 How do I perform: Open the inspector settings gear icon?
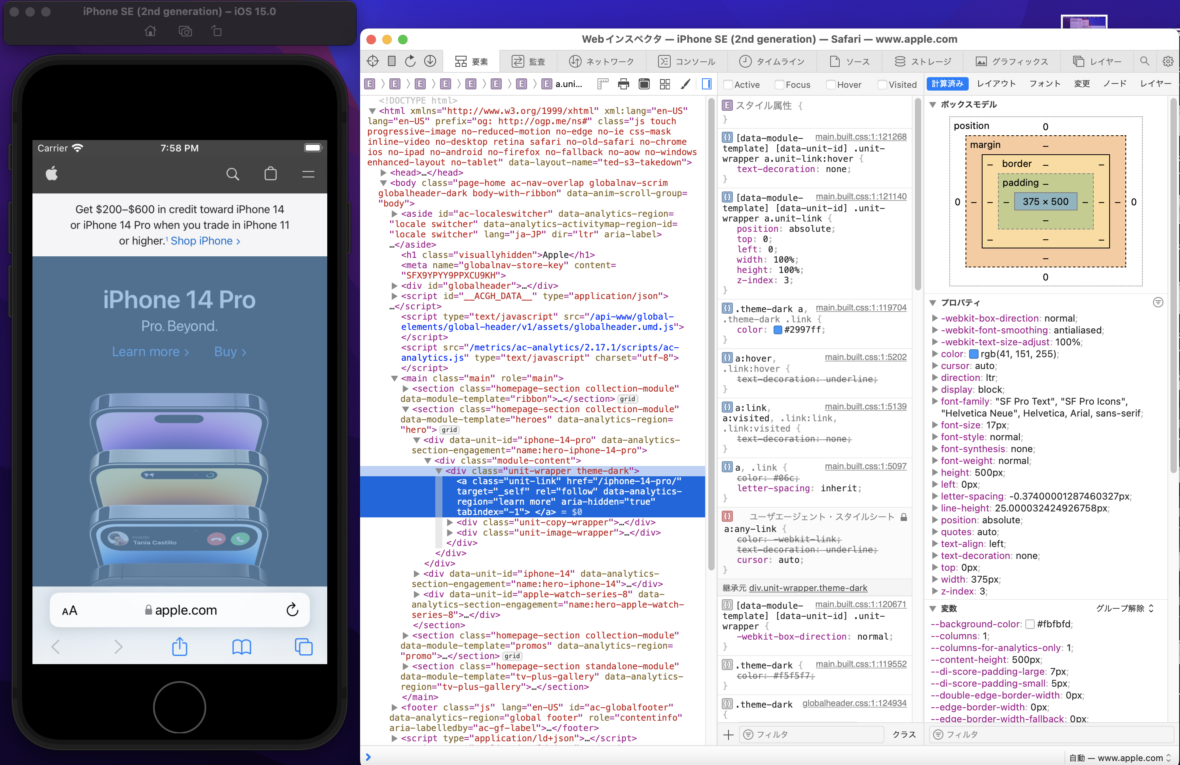pyautogui.click(x=1168, y=61)
